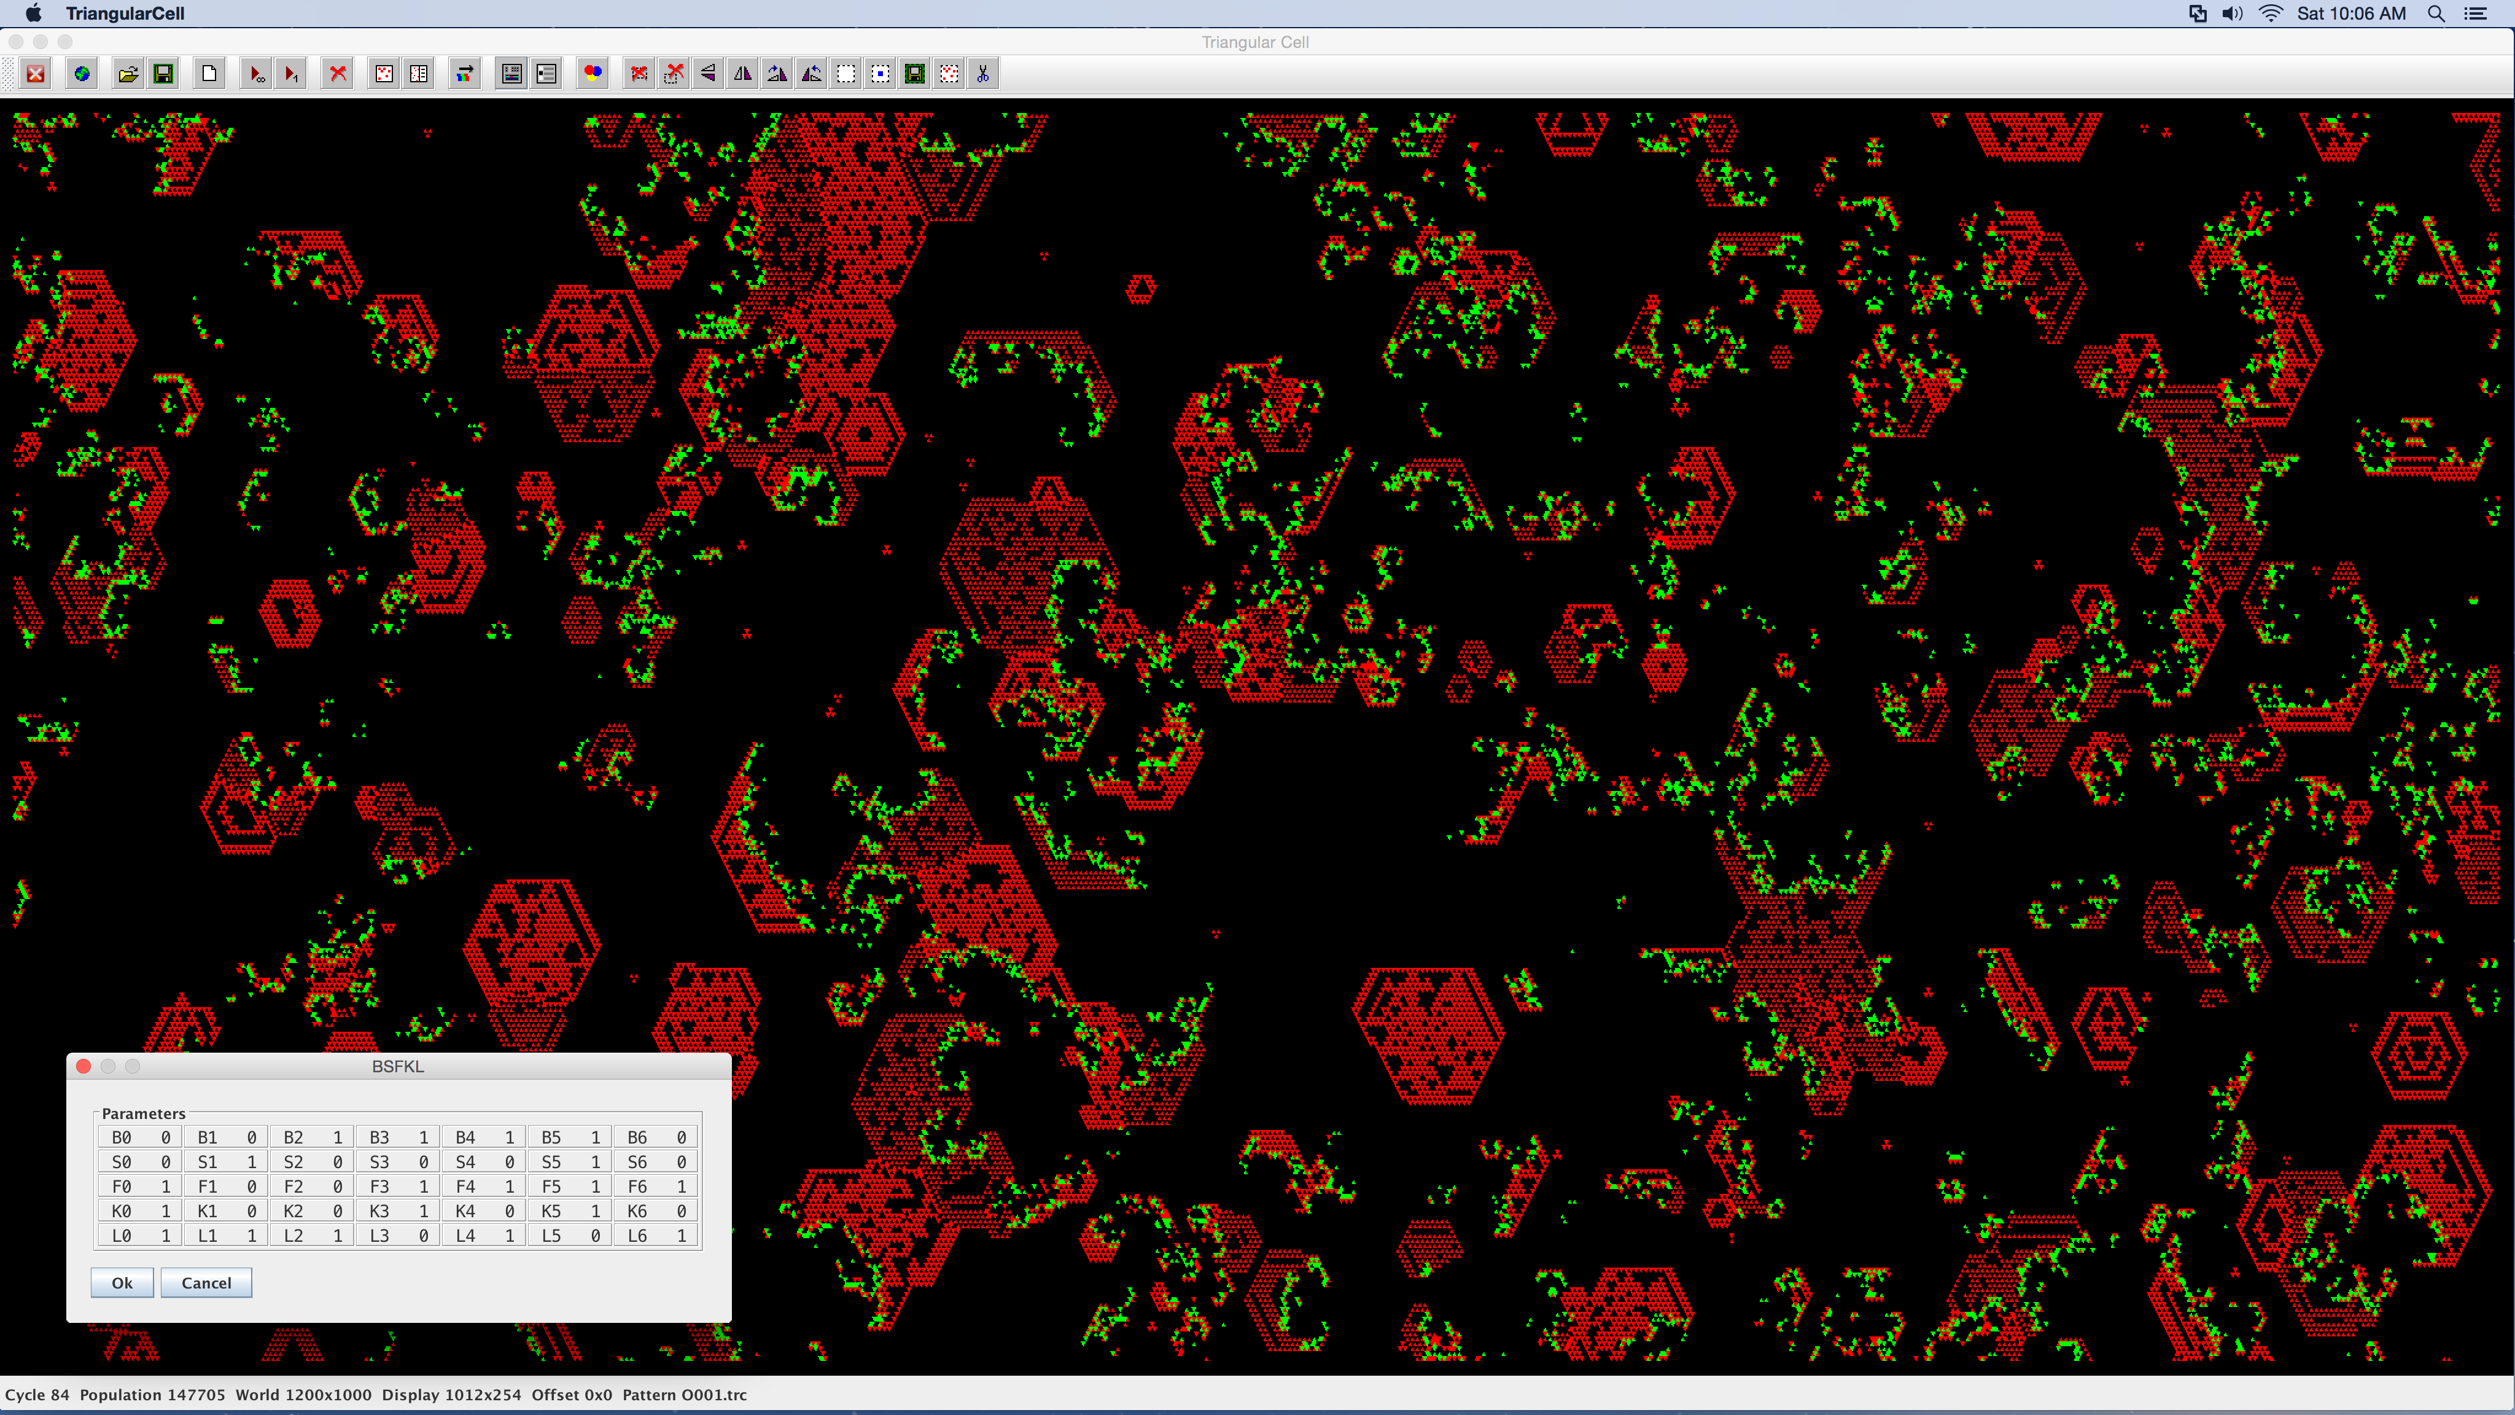Click the globe world settings icon
The image size is (2515, 1415).
(83, 73)
